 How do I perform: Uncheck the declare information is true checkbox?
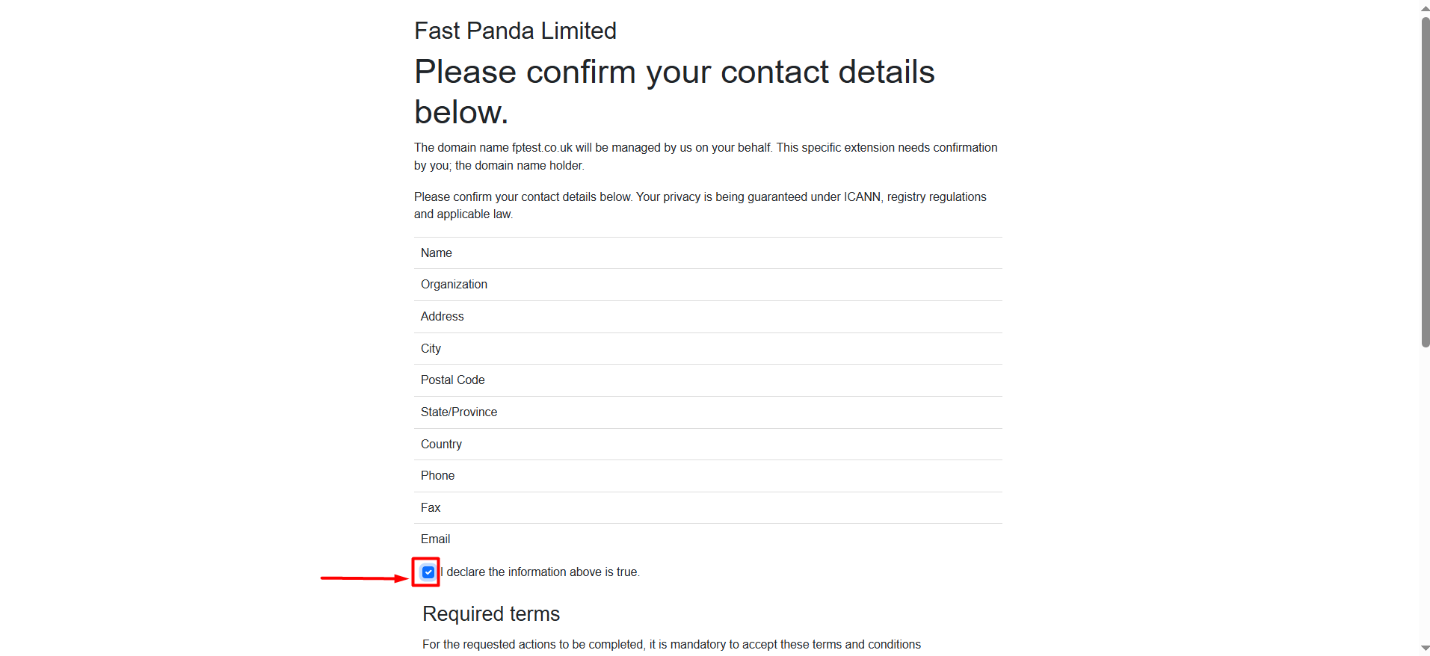(x=428, y=572)
